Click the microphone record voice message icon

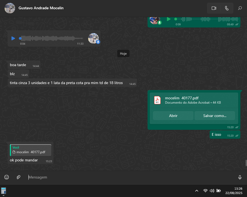240,177
